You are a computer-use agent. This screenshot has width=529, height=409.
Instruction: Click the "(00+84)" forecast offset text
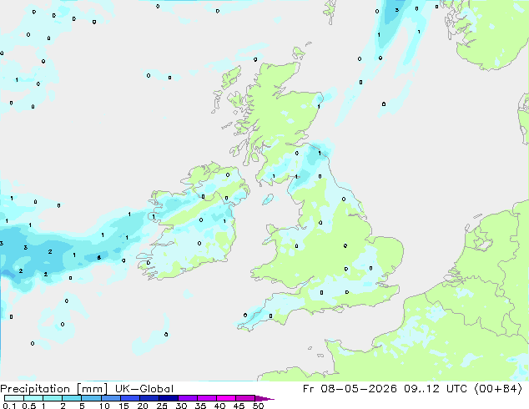click(498, 389)
